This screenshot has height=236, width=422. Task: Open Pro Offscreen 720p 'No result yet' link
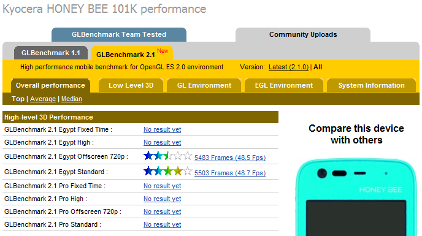tap(163, 211)
